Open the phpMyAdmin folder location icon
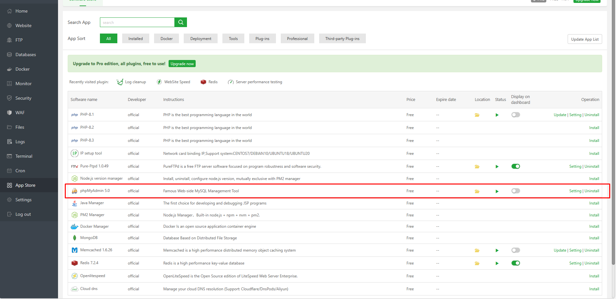The height and width of the screenshot is (299, 616). [x=477, y=191]
